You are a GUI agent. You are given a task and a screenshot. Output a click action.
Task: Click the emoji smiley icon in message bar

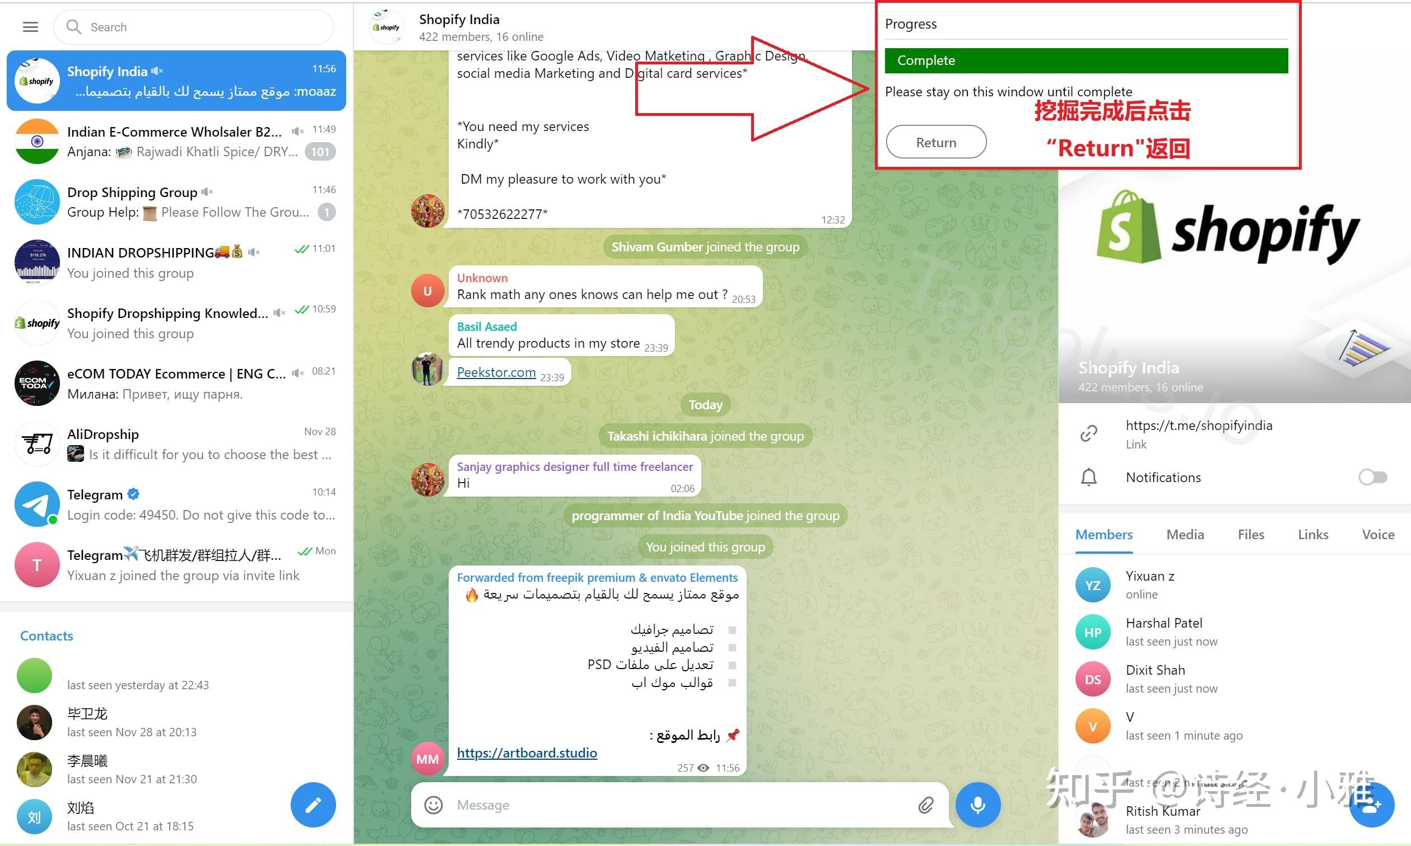[x=435, y=803]
